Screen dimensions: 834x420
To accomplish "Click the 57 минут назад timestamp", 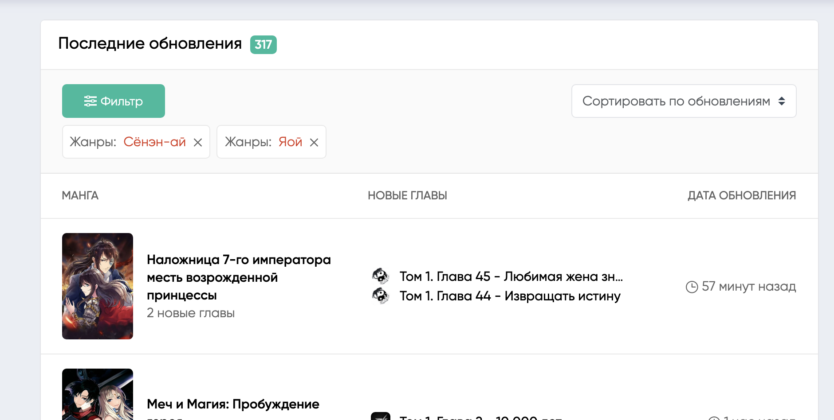I will pos(749,287).
